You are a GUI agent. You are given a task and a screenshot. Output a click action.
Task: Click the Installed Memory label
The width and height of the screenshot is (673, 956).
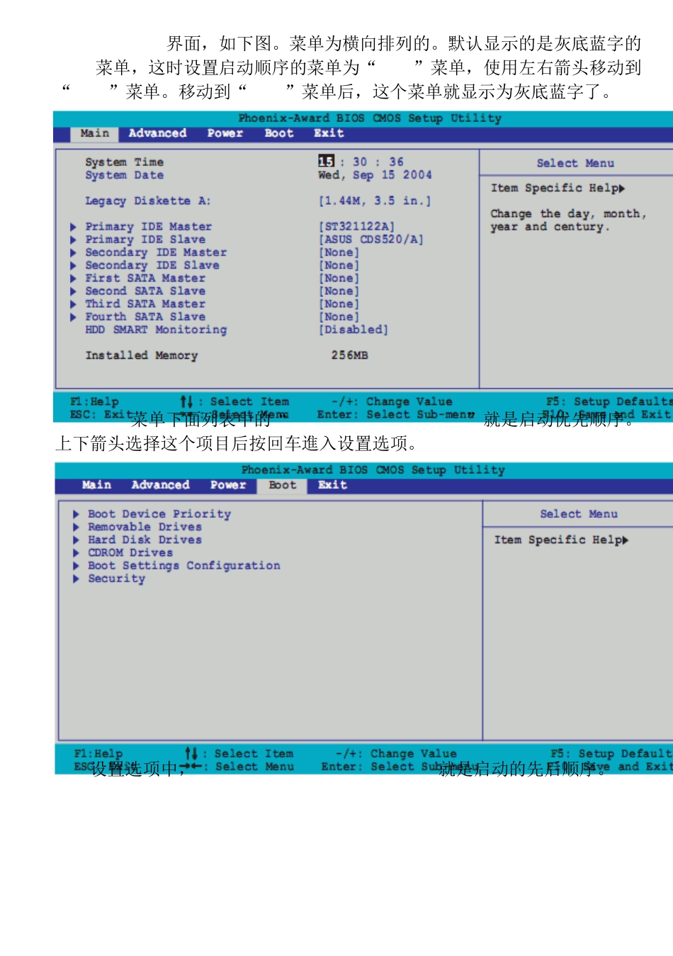pos(142,355)
